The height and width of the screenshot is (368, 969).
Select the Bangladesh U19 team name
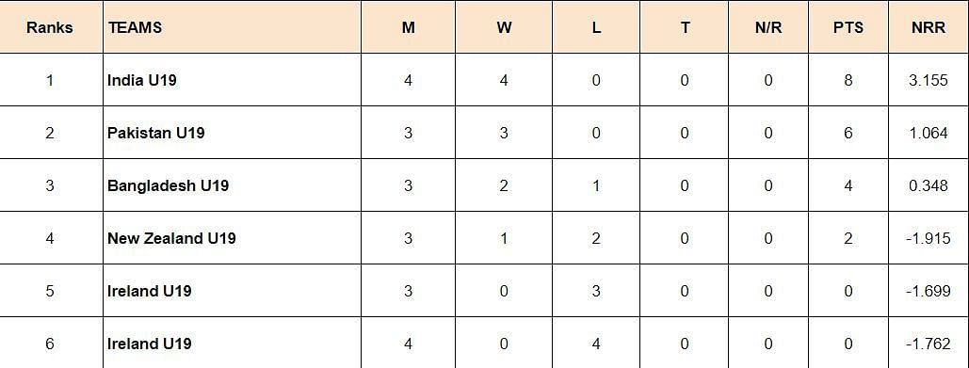[168, 185]
